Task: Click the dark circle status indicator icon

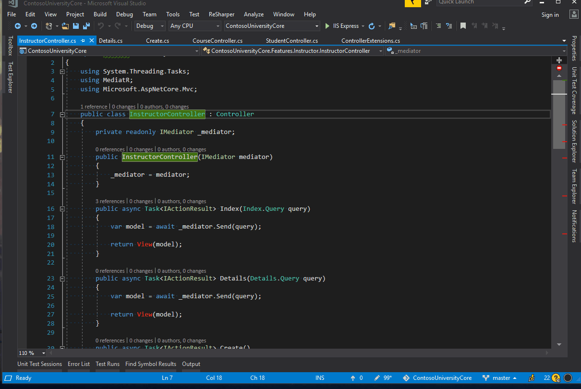Action: click(x=568, y=378)
